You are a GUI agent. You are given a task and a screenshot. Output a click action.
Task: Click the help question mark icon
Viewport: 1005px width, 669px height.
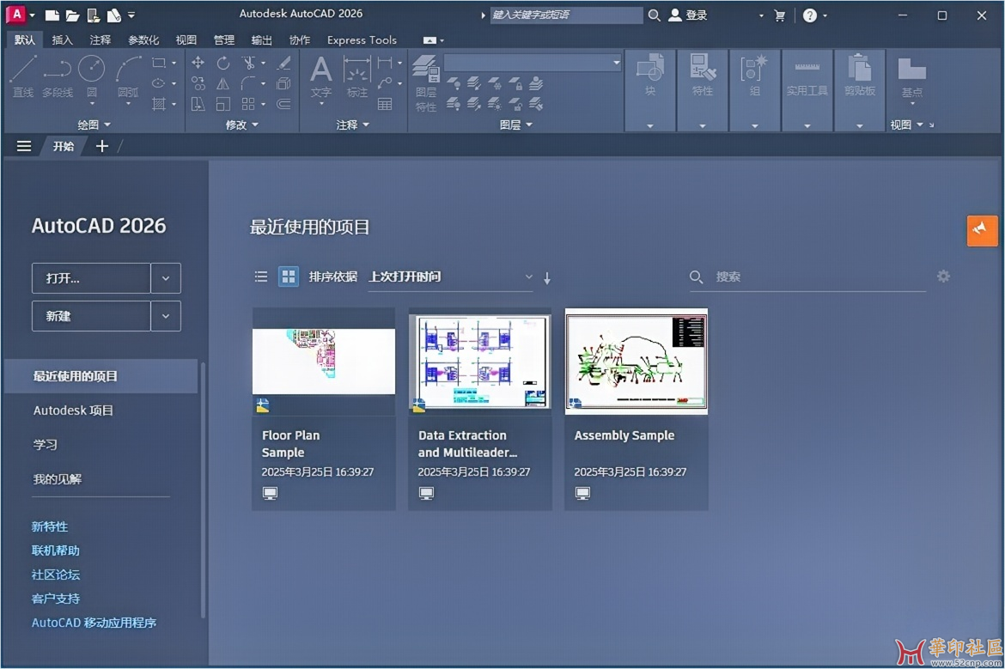click(x=809, y=15)
